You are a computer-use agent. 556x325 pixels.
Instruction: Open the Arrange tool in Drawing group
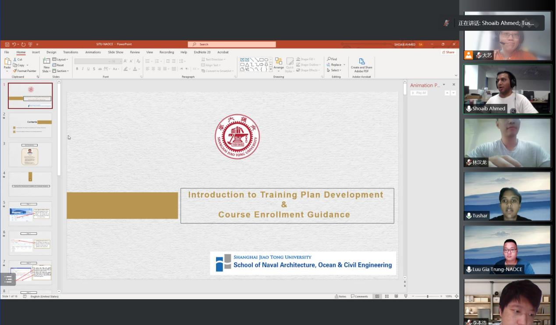tap(279, 62)
